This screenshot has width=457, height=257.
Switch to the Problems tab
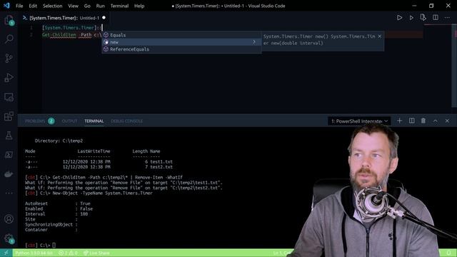click(x=39, y=121)
